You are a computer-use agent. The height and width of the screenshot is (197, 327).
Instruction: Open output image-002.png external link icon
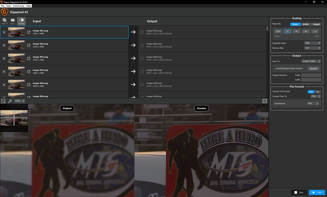click(142, 45)
